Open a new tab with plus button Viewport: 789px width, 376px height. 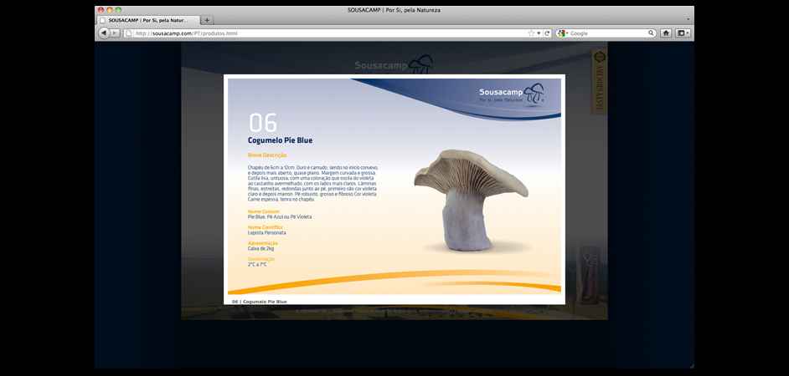click(x=207, y=20)
